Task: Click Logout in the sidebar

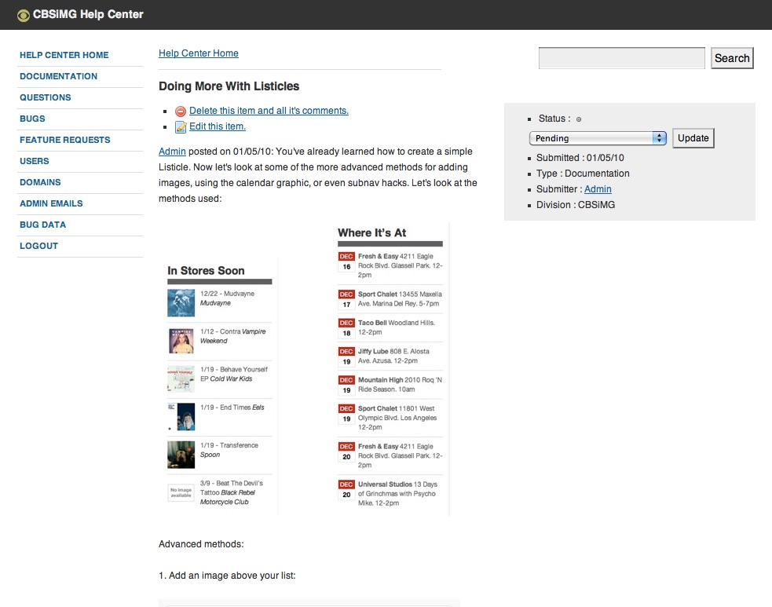Action: [39, 246]
